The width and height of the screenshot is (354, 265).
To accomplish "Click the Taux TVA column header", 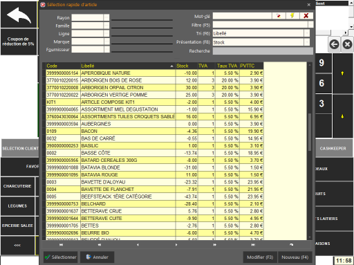I will [x=227, y=66].
